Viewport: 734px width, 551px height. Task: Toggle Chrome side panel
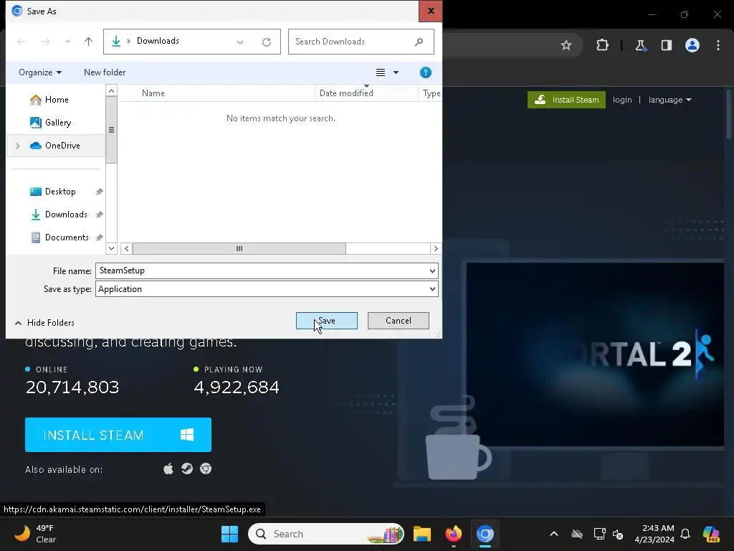(x=666, y=45)
